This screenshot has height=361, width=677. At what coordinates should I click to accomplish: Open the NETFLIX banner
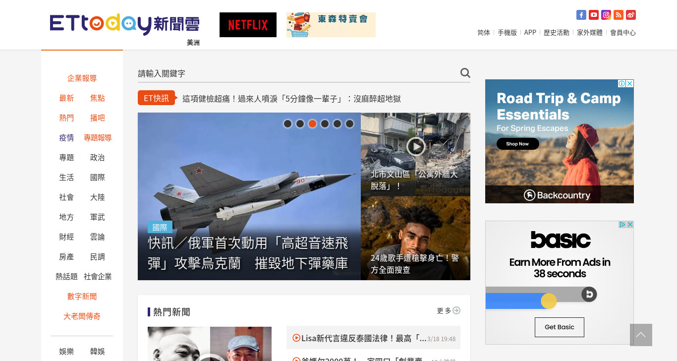248,25
